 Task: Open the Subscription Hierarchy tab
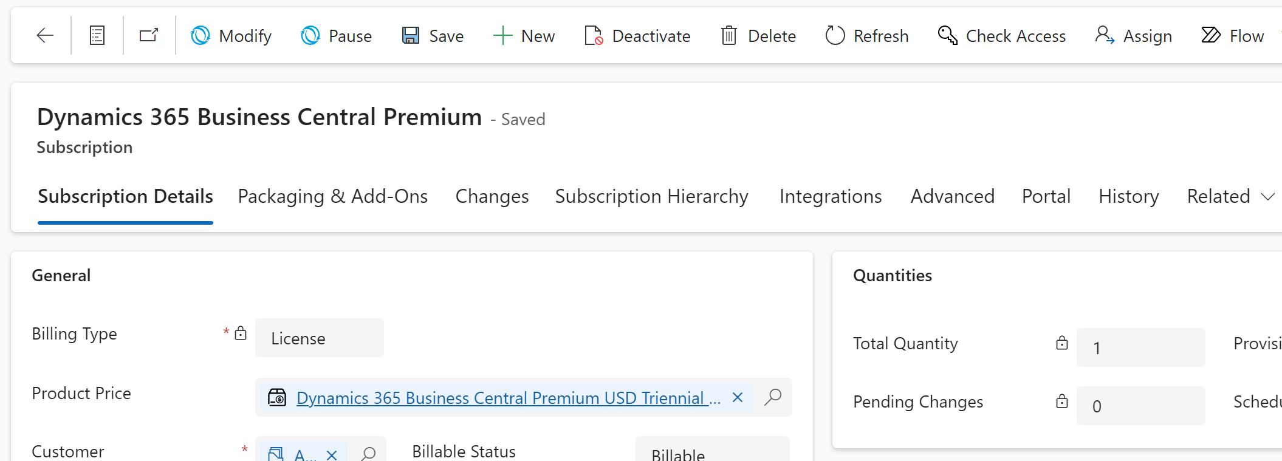pyautogui.click(x=652, y=196)
